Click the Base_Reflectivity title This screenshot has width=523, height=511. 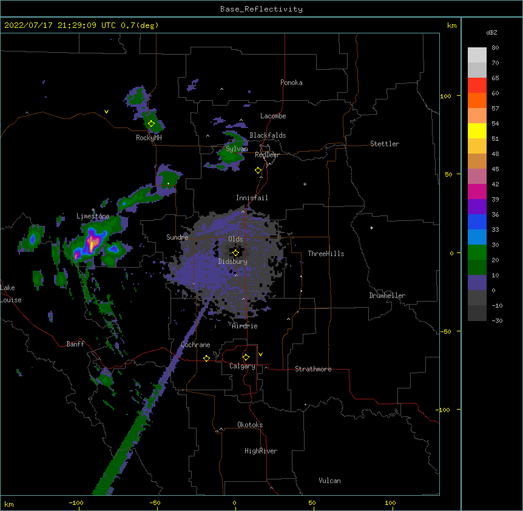(x=261, y=9)
